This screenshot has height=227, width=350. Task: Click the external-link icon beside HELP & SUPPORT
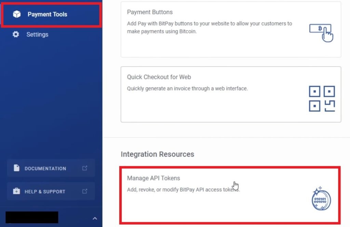(x=85, y=191)
